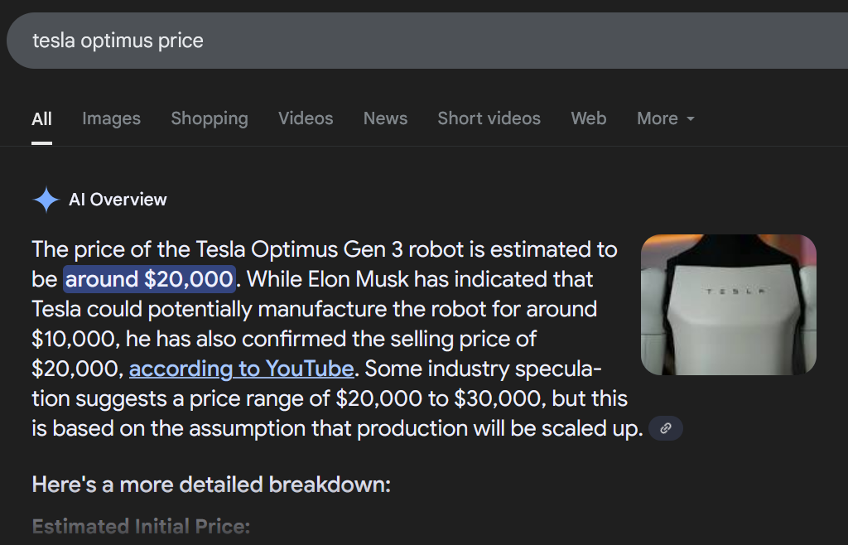Click the "Estimated Initial Price" heading
848x545 pixels.
141,526
